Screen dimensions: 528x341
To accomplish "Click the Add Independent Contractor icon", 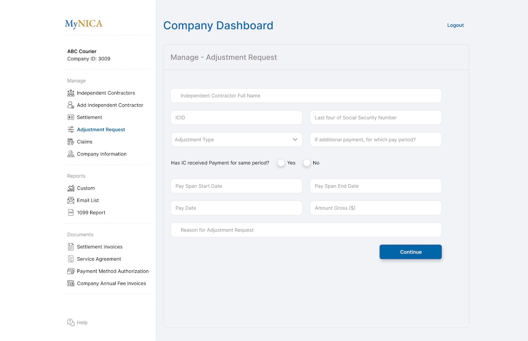I will [70, 105].
